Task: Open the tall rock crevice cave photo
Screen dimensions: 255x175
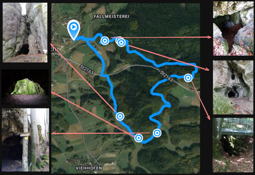Action: click(x=25, y=32)
